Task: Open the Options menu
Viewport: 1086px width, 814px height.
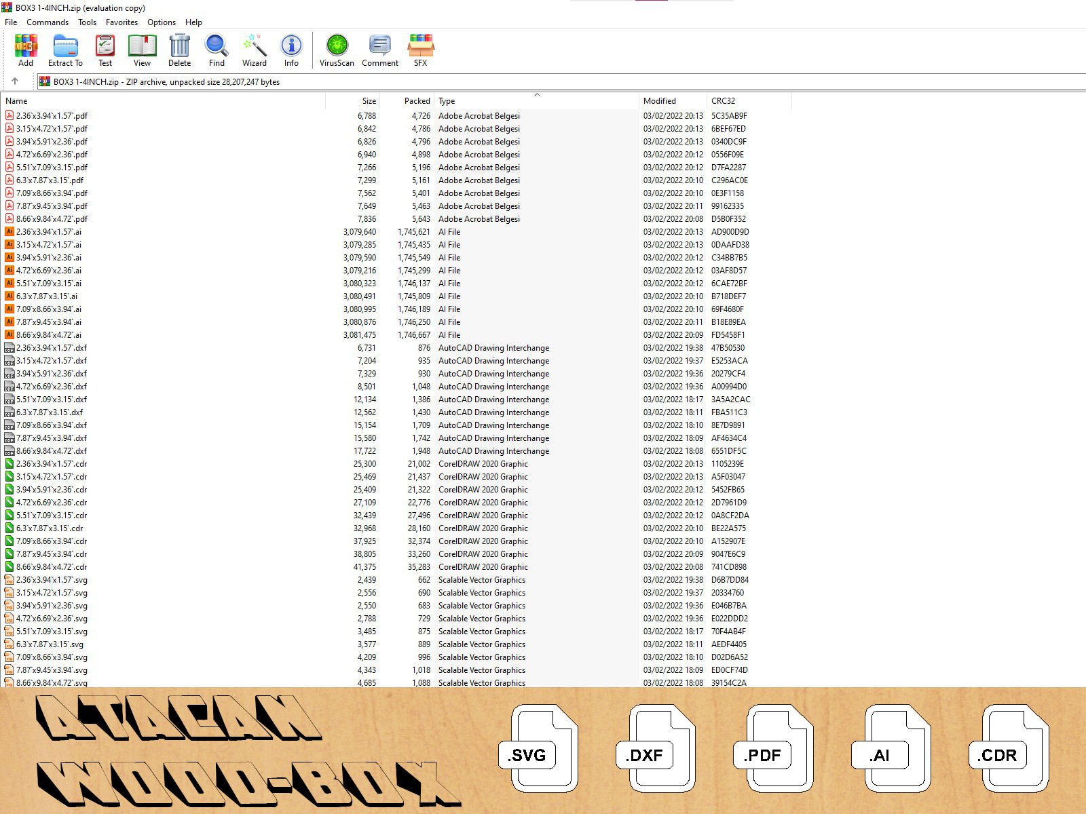Action: pyautogui.click(x=162, y=22)
